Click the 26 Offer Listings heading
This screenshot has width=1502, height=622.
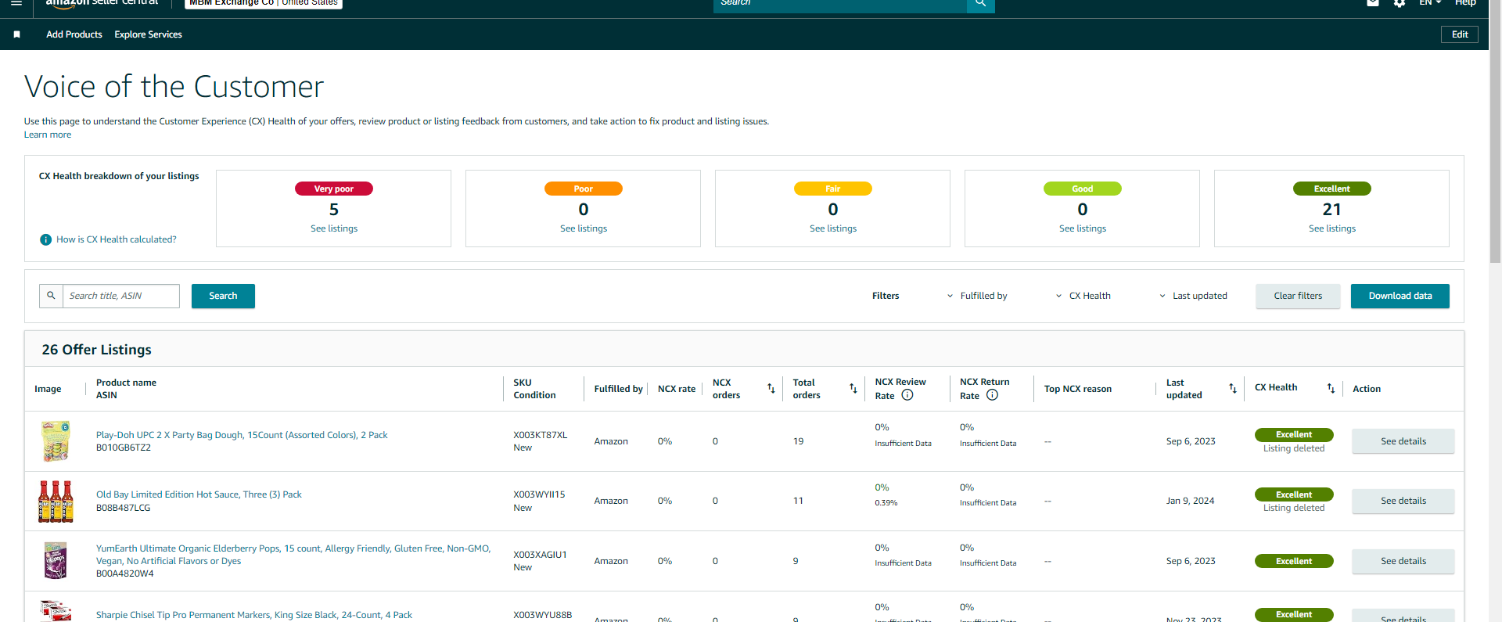click(x=97, y=350)
